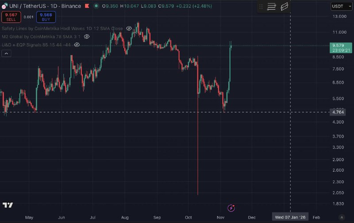354x223 pixels.
Task: Open the USDT currency dropdown
Action: (x=341, y=6)
